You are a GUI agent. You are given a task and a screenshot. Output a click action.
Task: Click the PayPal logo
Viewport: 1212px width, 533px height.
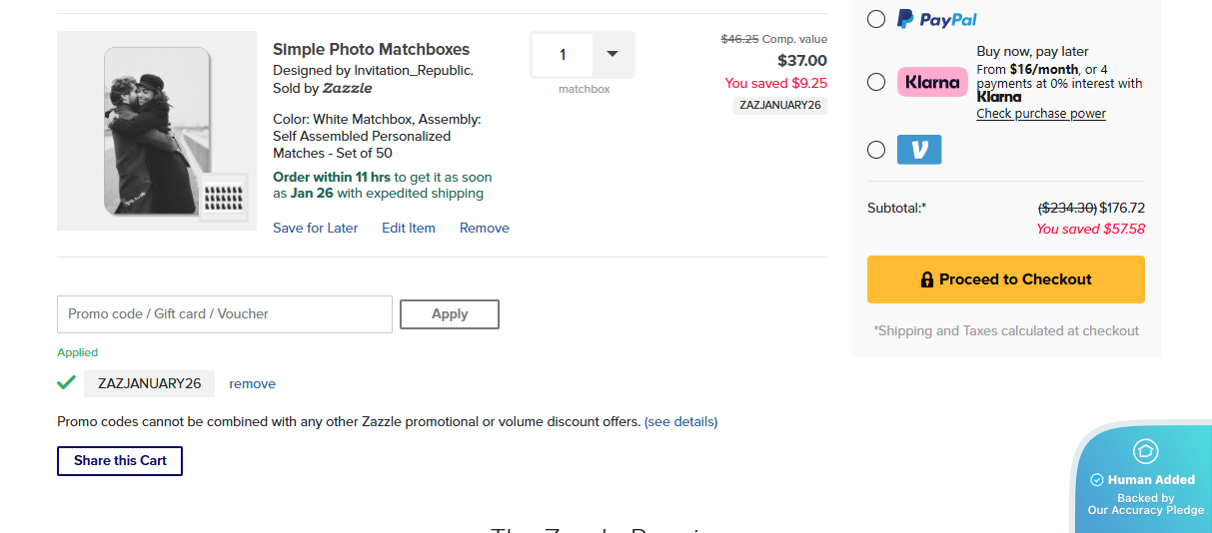[x=936, y=19]
